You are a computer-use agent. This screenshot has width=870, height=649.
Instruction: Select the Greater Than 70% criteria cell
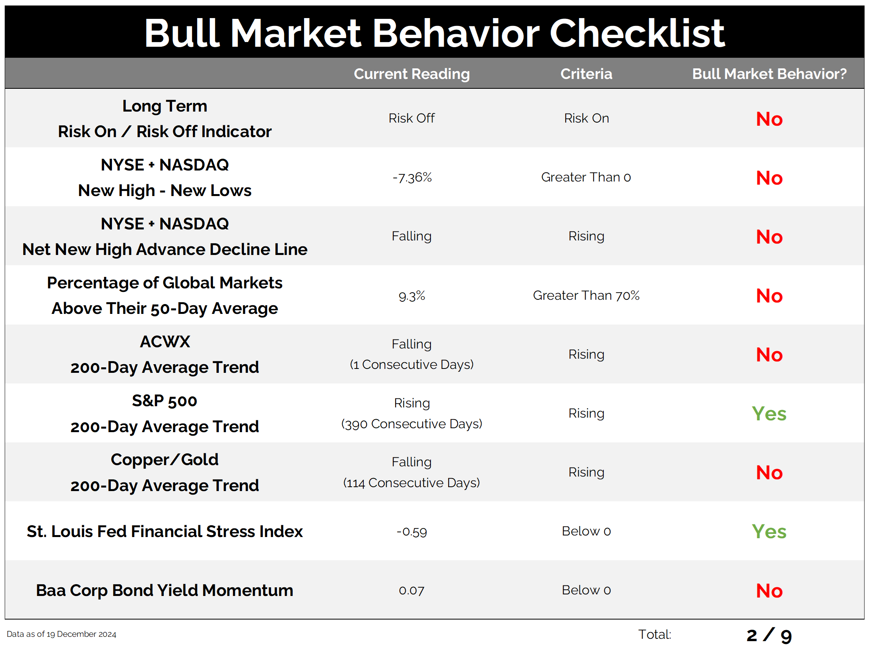pos(586,295)
